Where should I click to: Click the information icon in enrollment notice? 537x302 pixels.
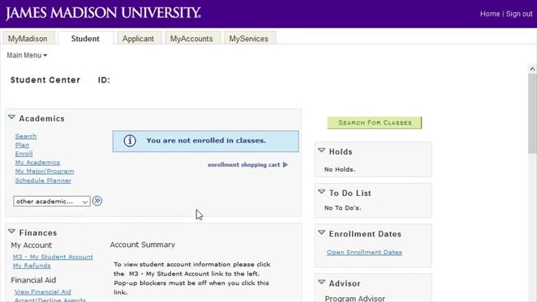(130, 141)
